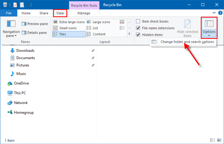Click the pin icon next to Pictures
Screen dimensions: 224x144
click(x=93, y=66)
